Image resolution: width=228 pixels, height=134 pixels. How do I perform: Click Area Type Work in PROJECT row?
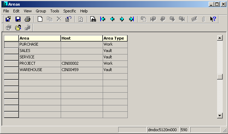(115, 64)
